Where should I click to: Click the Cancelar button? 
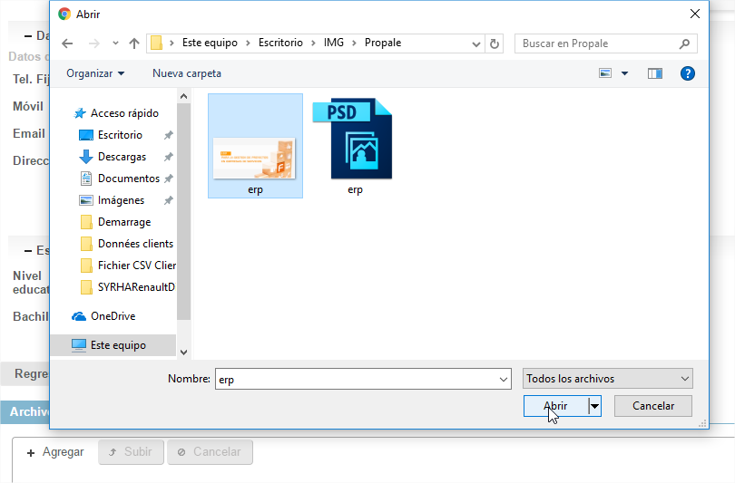coord(652,406)
